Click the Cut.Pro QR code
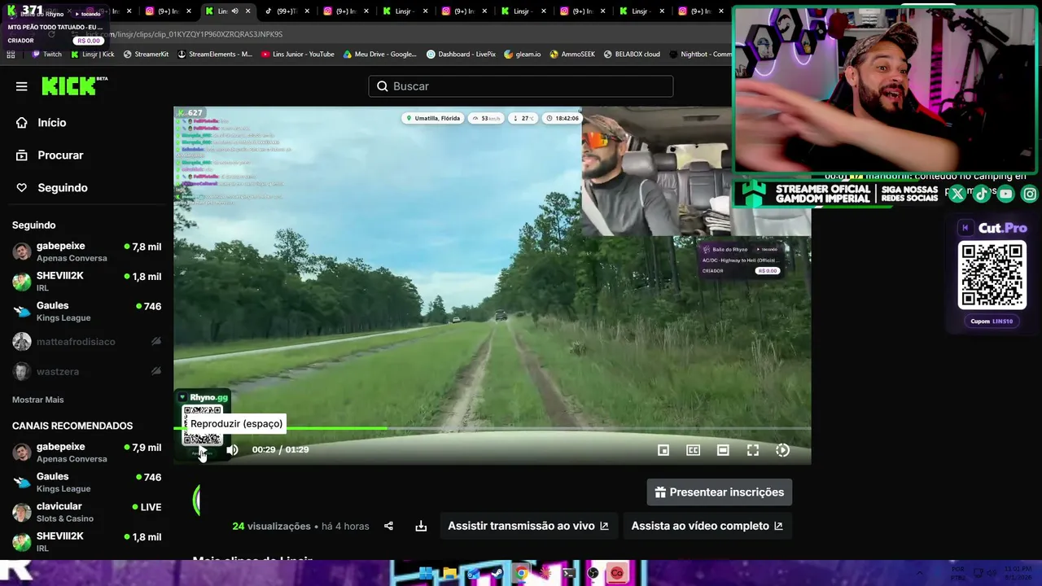The width and height of the screenshot is (1042, 586). (x=992, y=274)
